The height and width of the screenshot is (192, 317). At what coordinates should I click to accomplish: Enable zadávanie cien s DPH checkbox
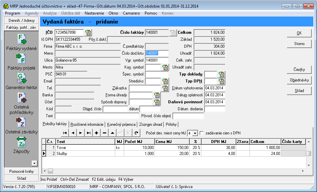coord(202,133)
